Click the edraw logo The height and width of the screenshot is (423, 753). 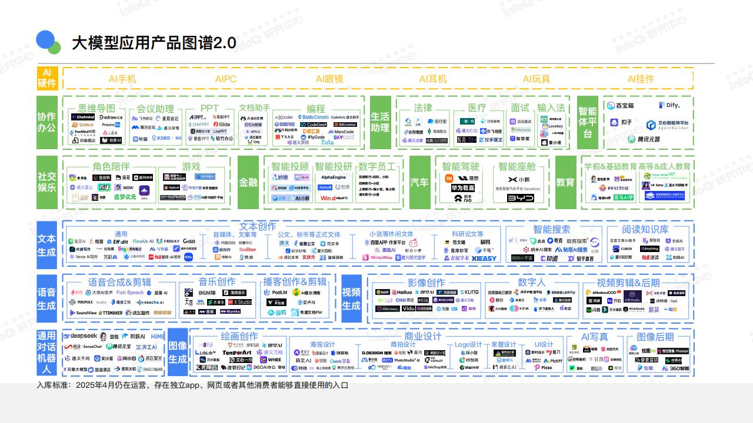111,117
